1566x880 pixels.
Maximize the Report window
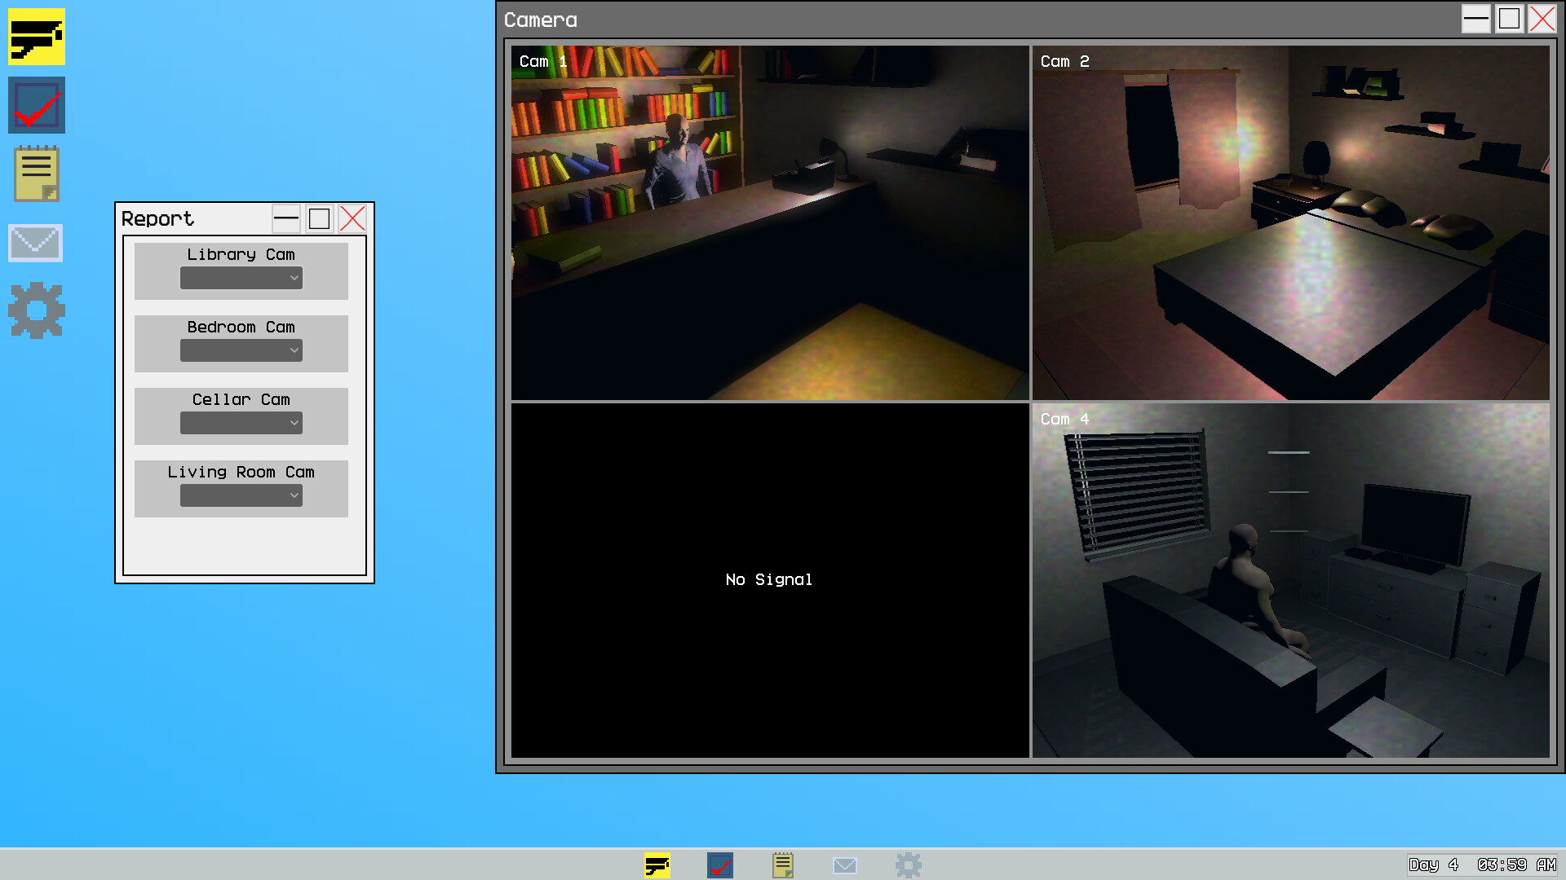320,218
